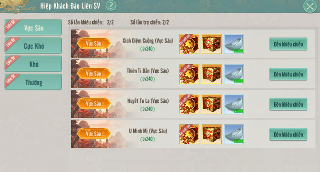Click silver ingot reward in Huyết Tu La row
This screenshot has width=320, height=172.
pos(234,104)
